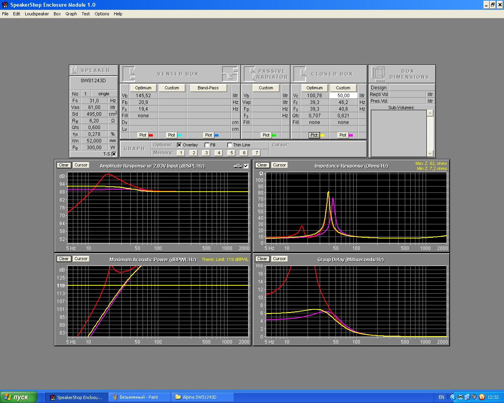504x403 pixels.
Task: Click the Vented Box enclosure icon
Action: pos(129,74)
